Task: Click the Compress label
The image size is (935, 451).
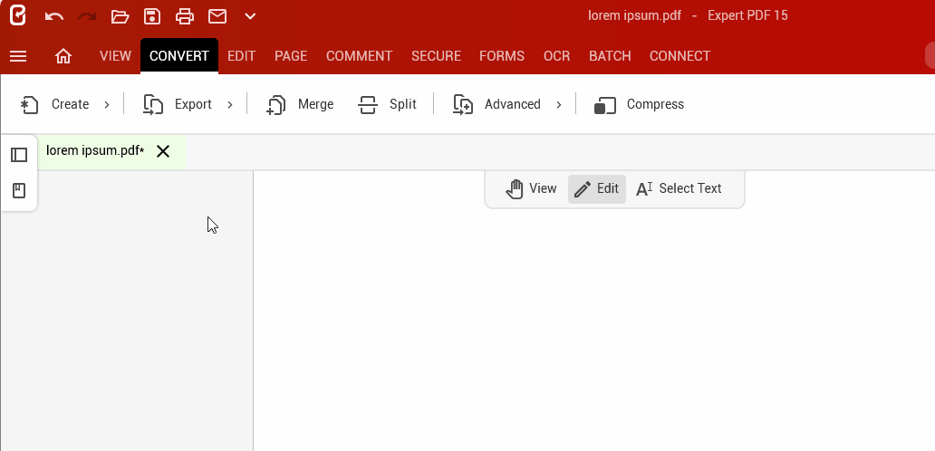Action: [655, 104]
